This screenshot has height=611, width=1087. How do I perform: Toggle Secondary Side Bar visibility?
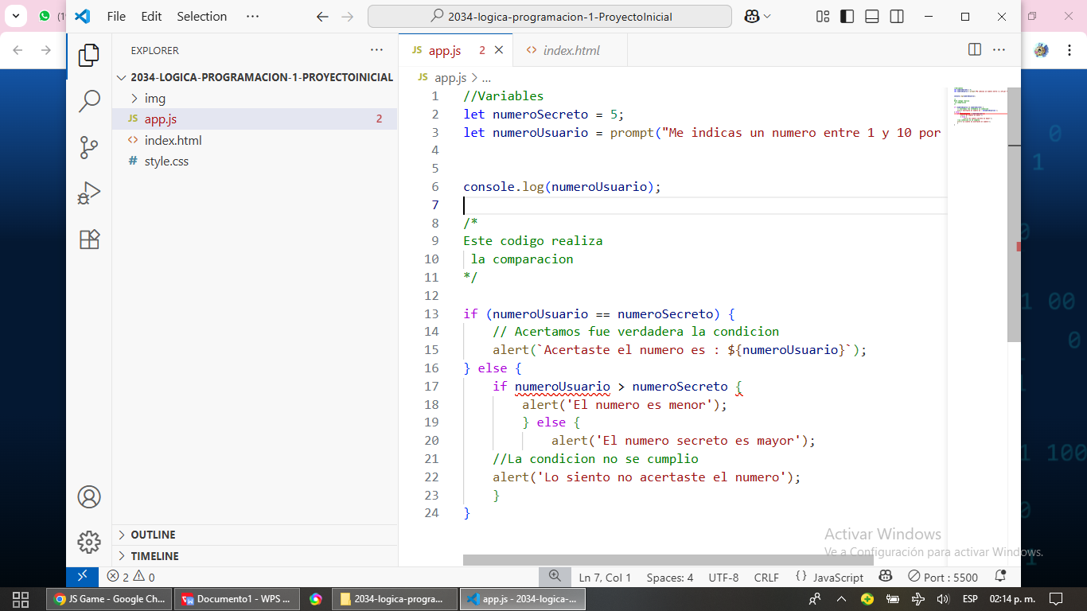[896, 17]
